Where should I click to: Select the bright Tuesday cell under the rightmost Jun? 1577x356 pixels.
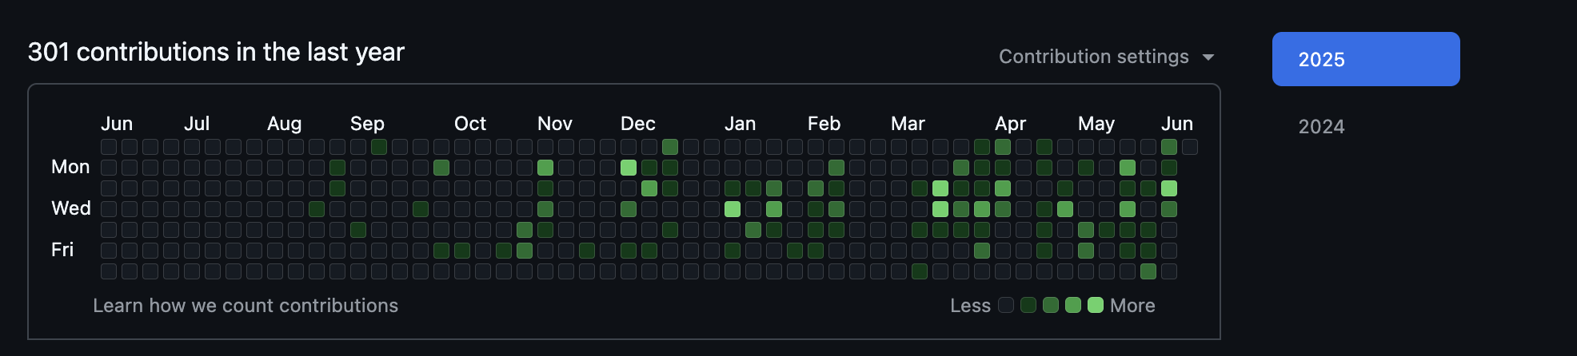click(x=1169, y=188)
